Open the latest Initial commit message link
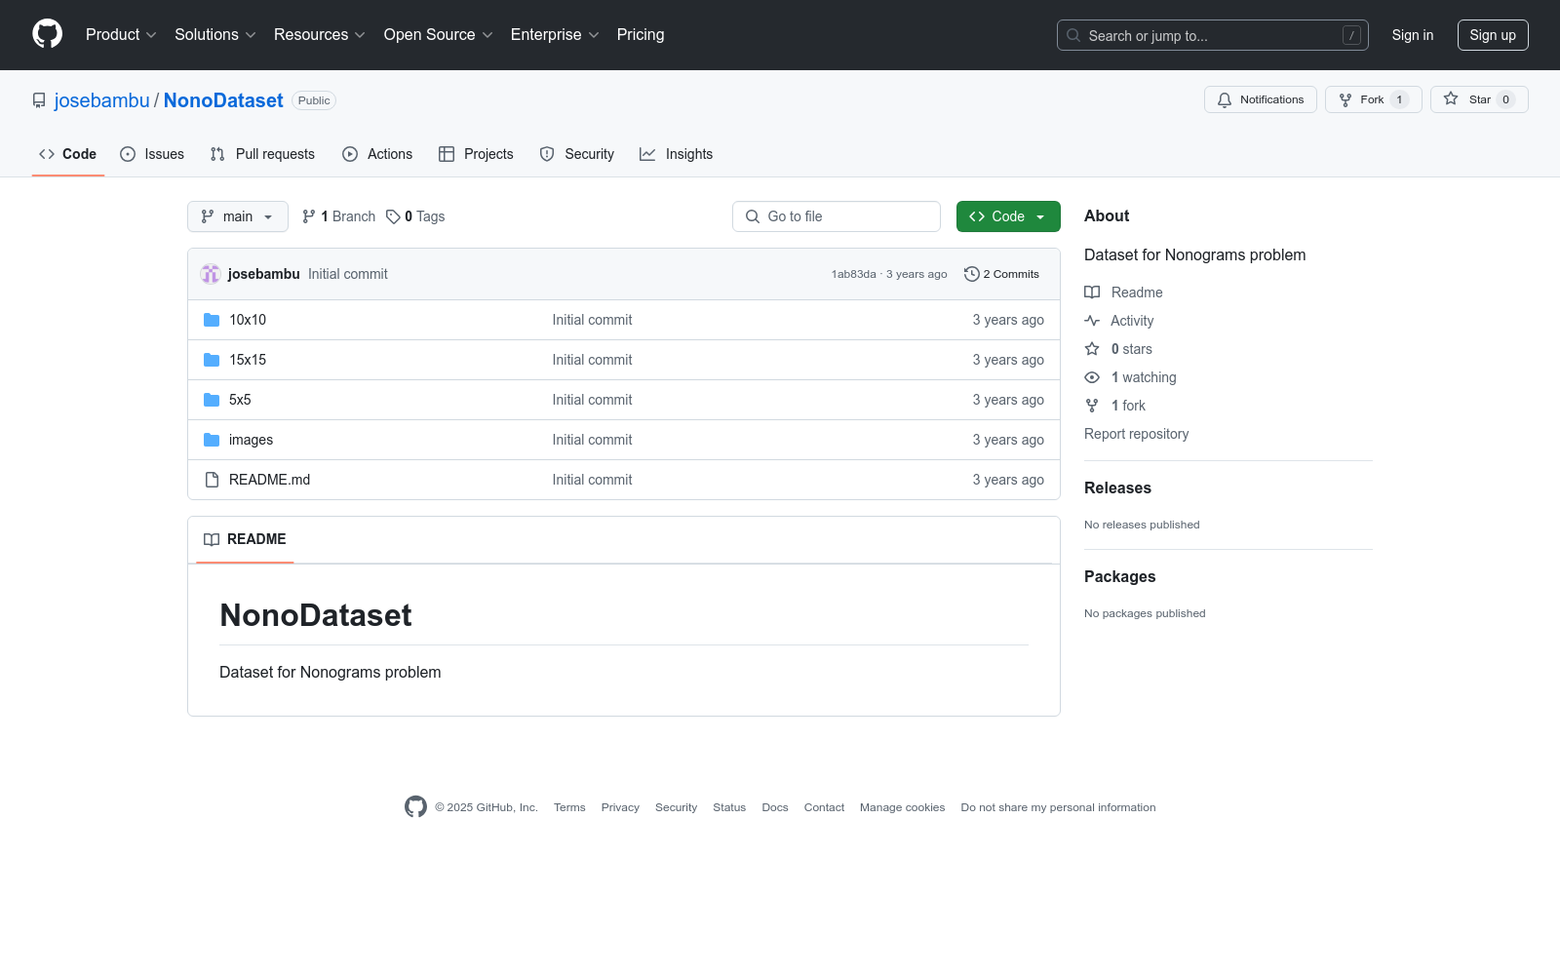The height and width of the screenshot is (975, 1560). [x=348, y=274]
